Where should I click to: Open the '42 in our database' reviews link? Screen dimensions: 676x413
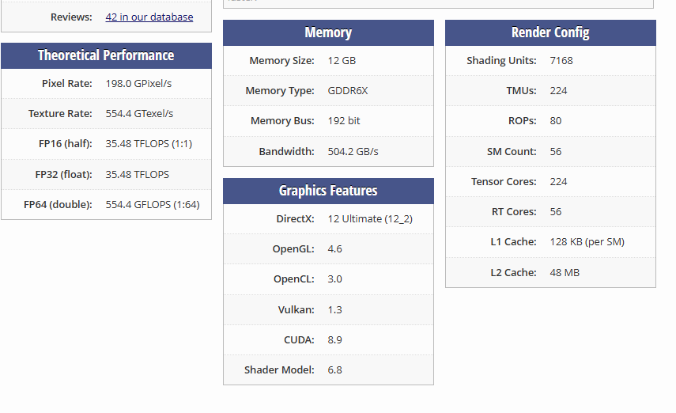pos(149,17)
